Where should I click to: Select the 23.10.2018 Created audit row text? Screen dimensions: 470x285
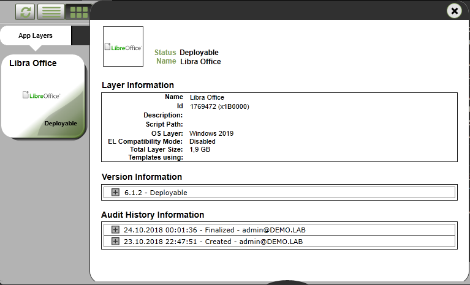213,242
